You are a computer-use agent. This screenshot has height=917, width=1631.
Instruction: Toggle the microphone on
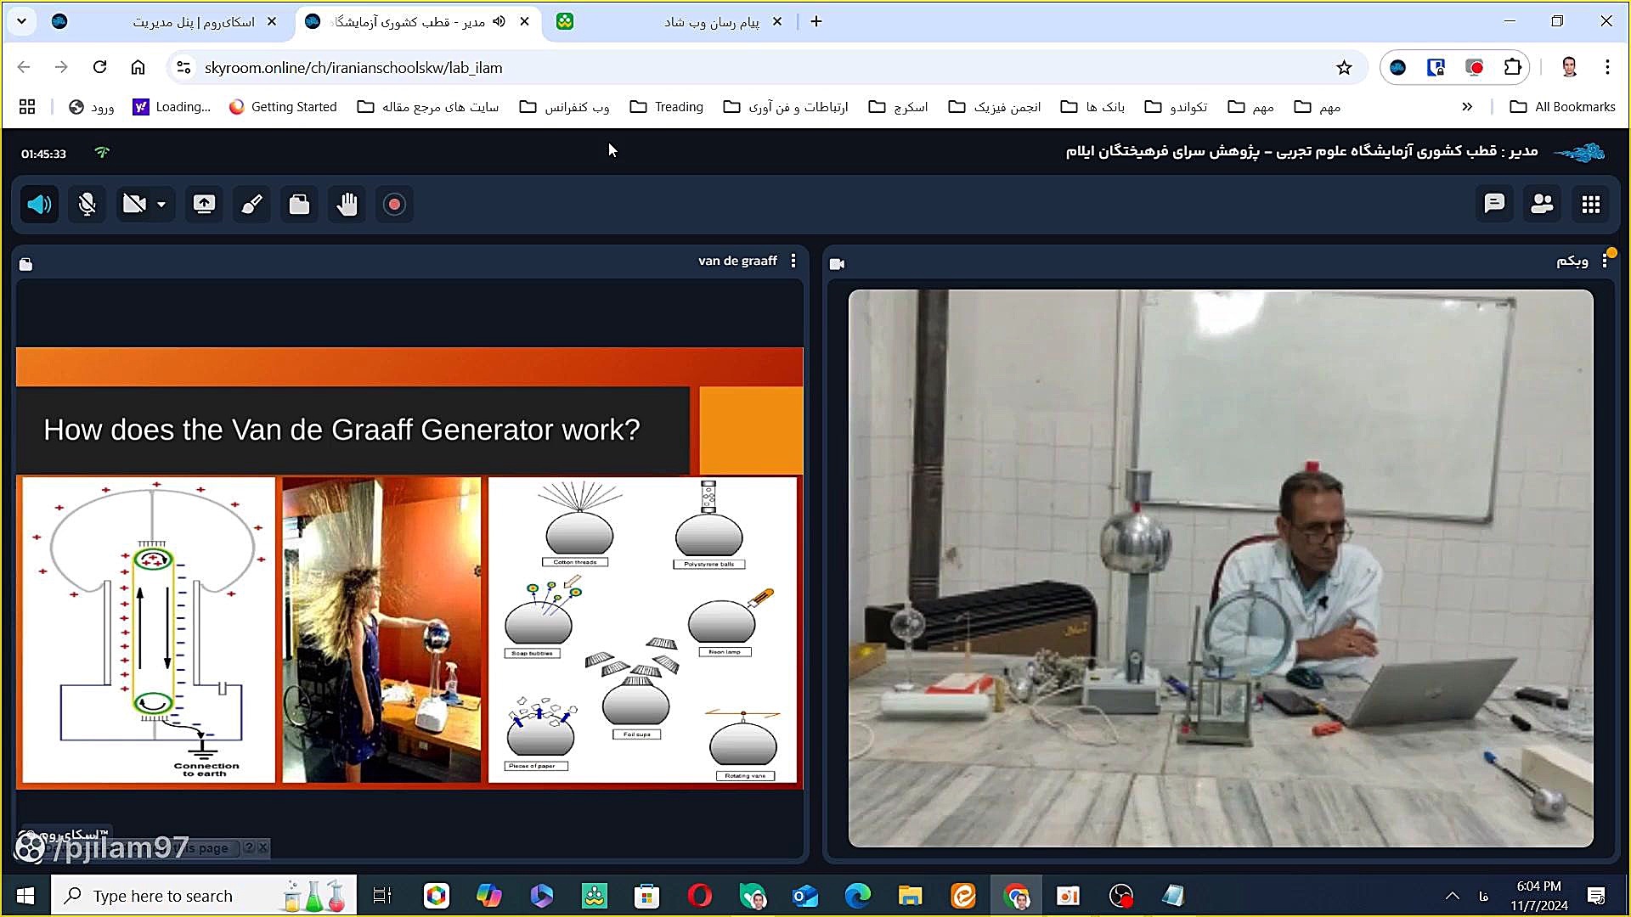(87, 205)
